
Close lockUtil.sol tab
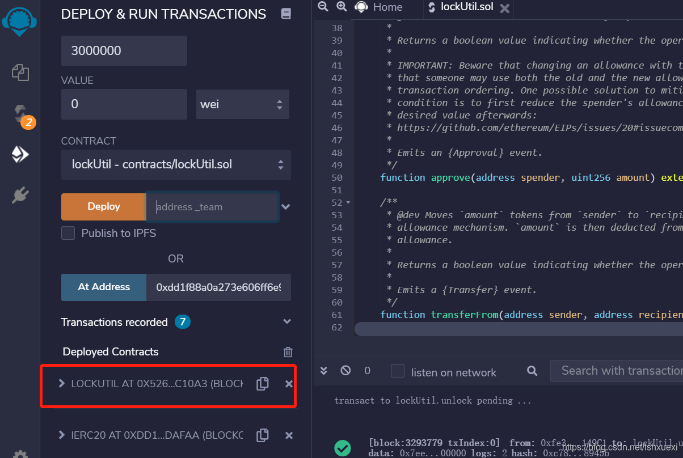[504, 8]
